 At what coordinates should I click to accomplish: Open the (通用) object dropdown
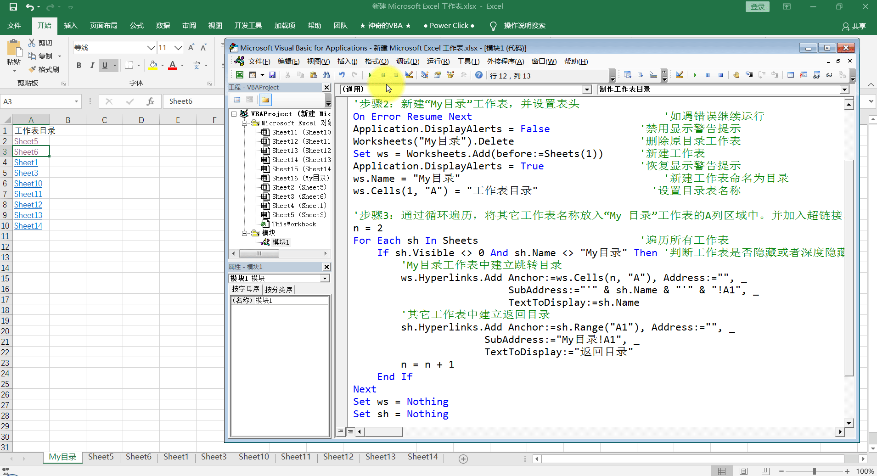587,90
